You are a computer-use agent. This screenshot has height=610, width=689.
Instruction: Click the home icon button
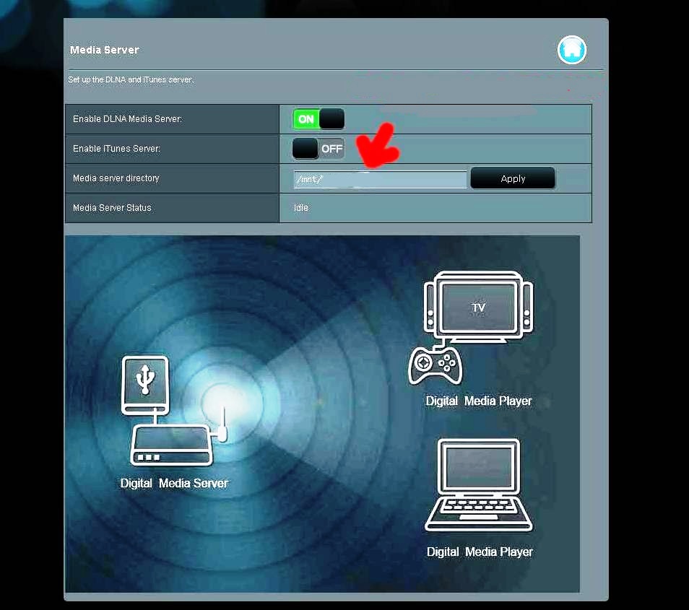(x=571, y=50)
